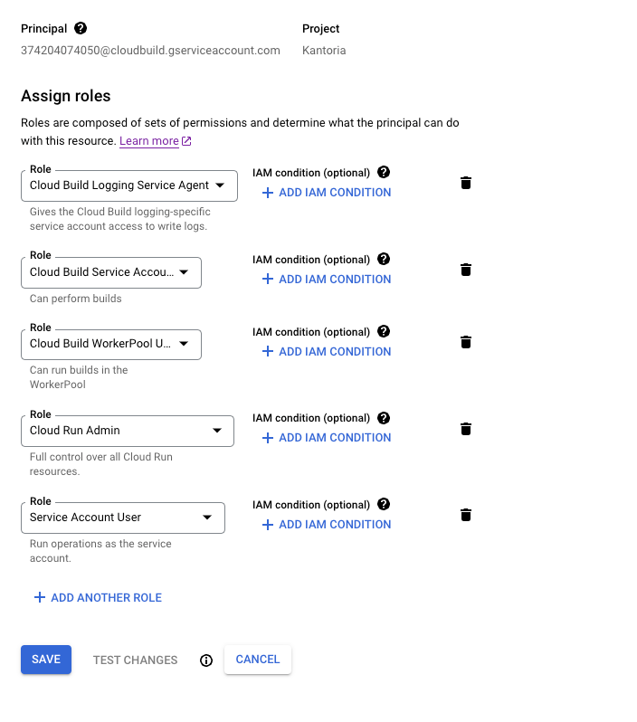This screenshot has height=722, width=637.
Task: Open the Service Account User role dropdown
Action: coord(122,518)
